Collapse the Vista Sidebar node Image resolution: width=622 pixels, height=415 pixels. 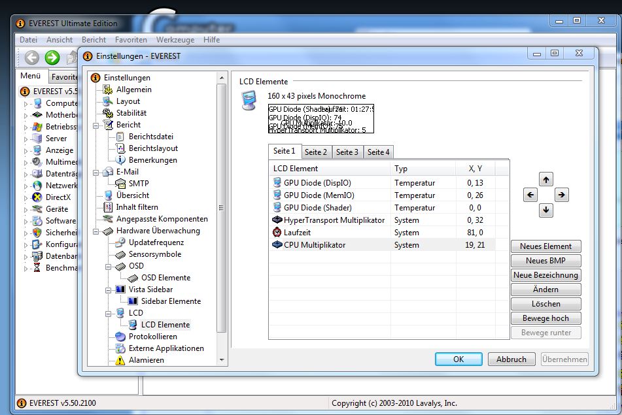point(109,291)
